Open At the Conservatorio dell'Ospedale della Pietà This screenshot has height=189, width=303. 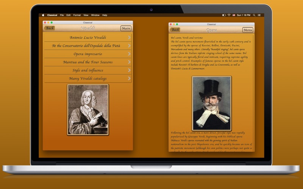click(88, 46)
